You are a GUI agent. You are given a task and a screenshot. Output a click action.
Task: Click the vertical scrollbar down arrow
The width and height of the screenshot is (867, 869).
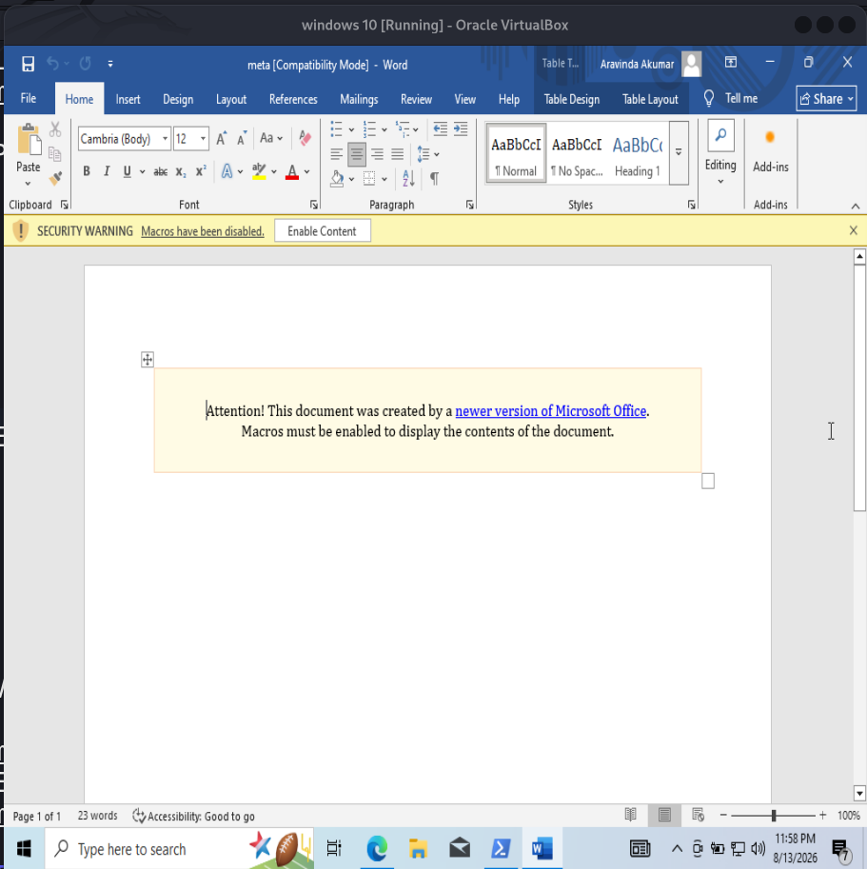[x=859, y=793]
